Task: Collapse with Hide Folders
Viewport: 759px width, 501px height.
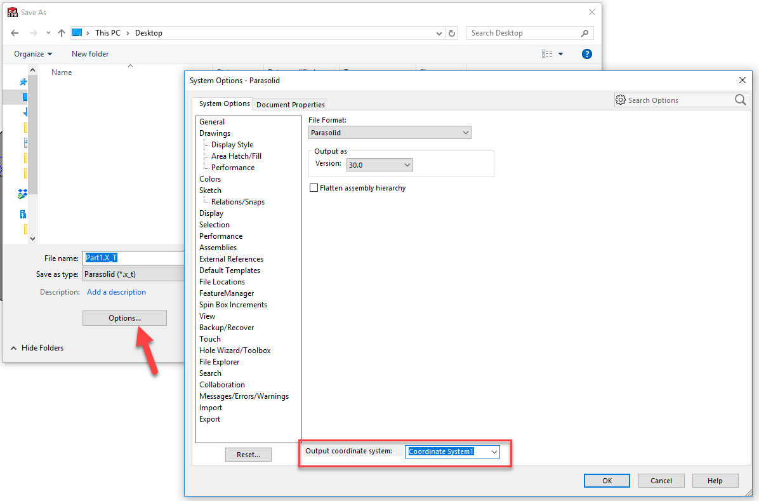Action: pyautogui.click(x=37, y=348)
